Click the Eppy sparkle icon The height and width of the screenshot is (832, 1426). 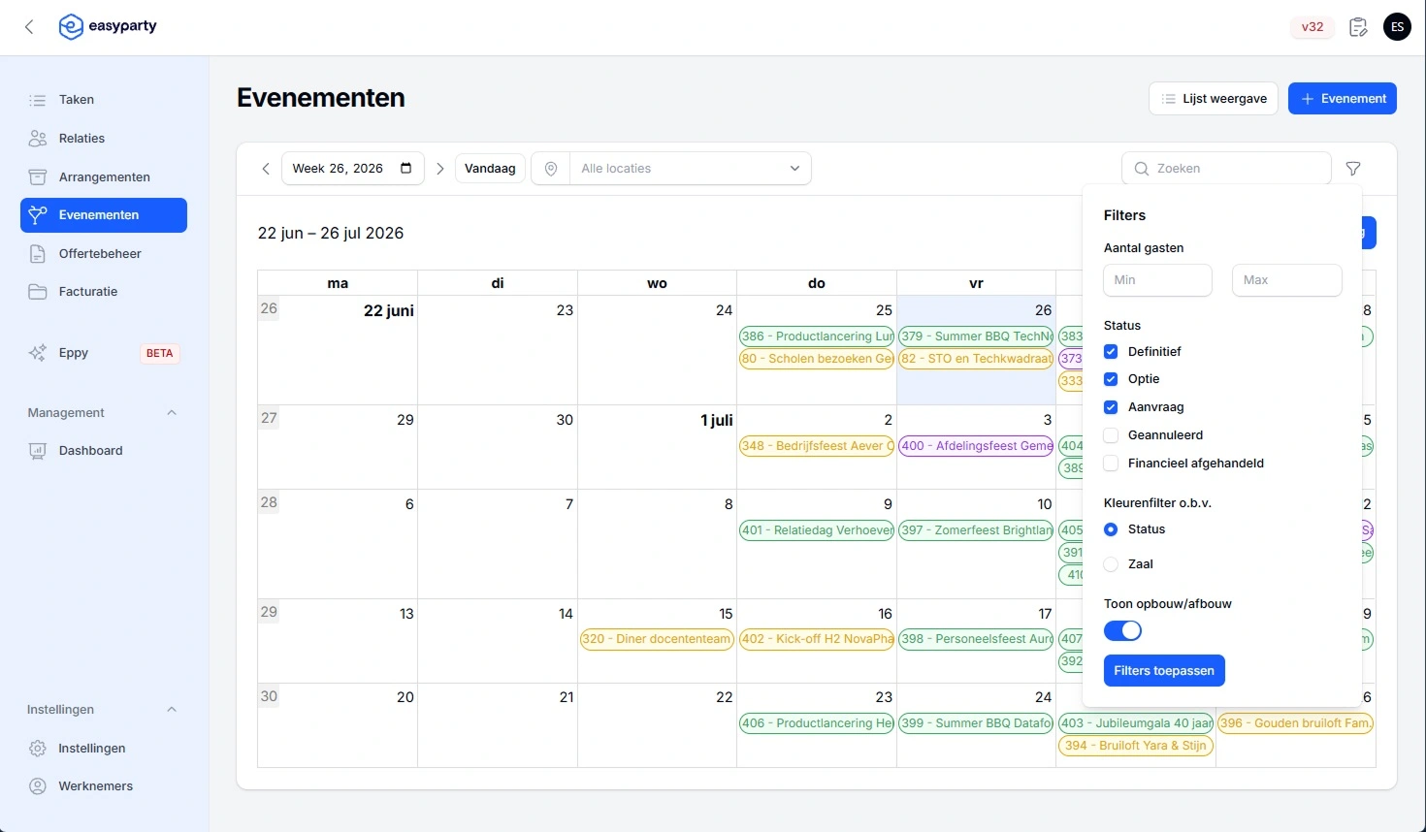tap(38, 353)
